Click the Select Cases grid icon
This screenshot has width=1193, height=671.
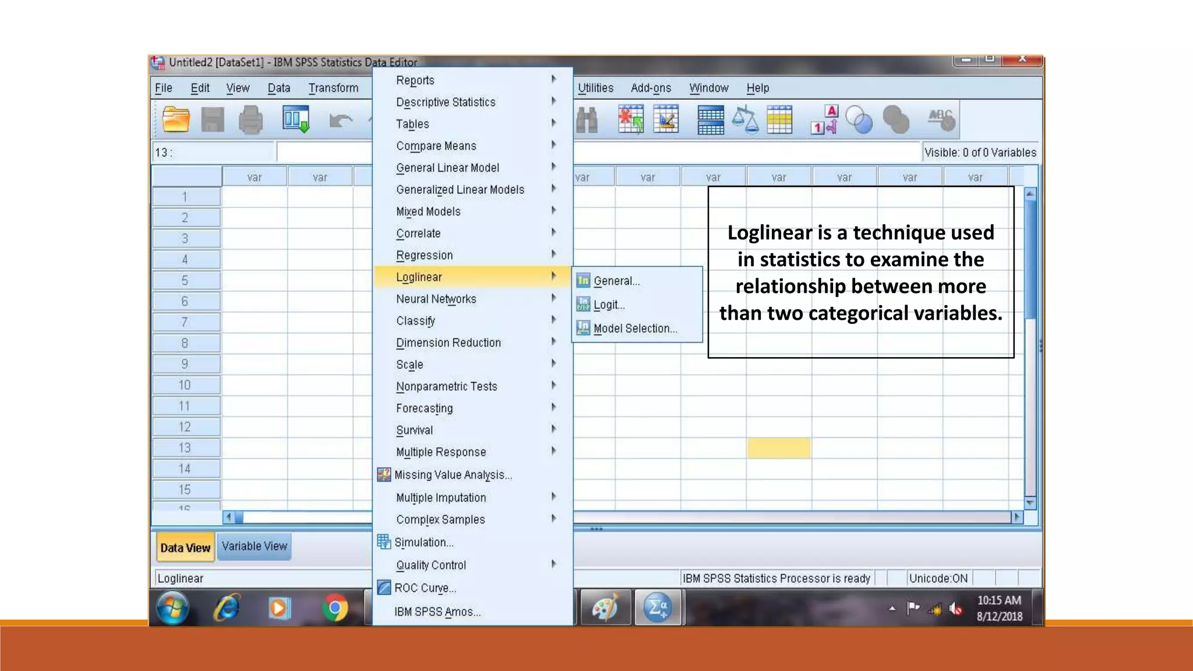779,120
